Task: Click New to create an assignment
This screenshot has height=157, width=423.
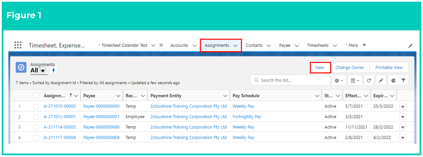Action: pyautogui.click(x=320, y=67)
